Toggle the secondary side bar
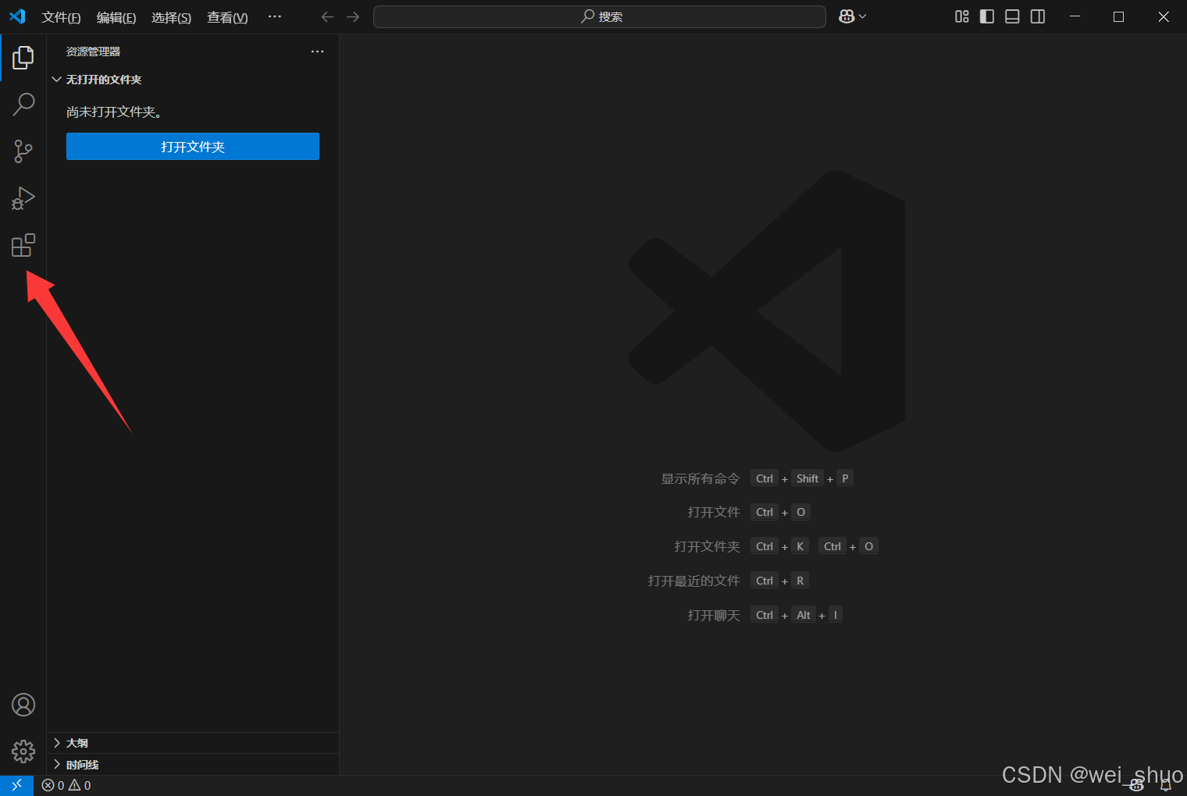The image size is (1187, 796). tap(1038, 16)
